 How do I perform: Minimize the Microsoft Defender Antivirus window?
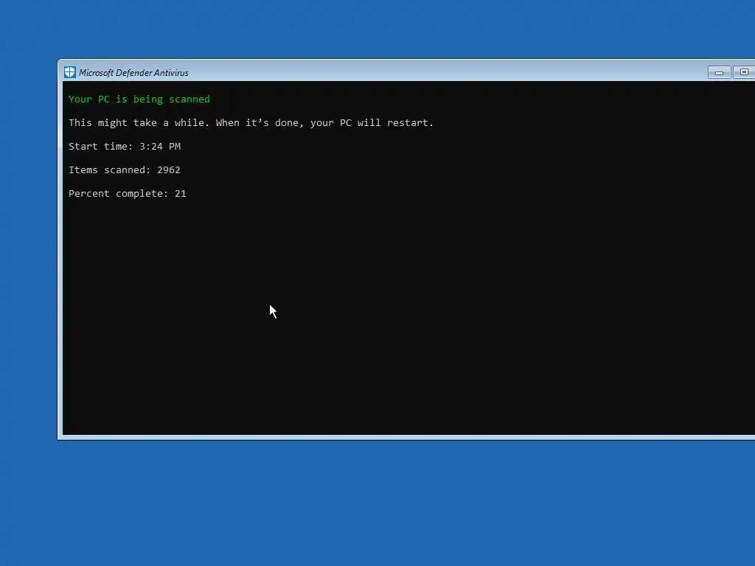[x=720, y=72]
